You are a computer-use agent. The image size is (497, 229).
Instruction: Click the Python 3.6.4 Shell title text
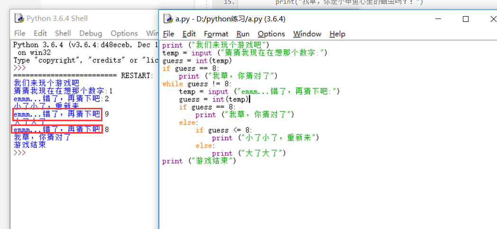(x=57, y=19)
